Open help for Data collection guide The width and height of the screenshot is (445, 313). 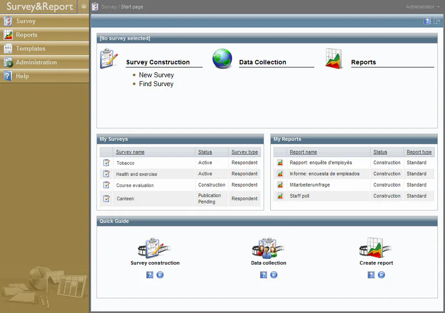tap(263, 275)
